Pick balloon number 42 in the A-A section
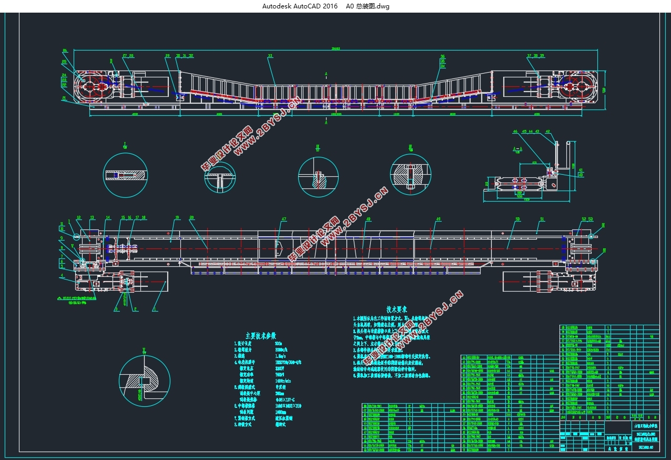The width and height of the screenshot is (671, 460). (x=547, y=132)
